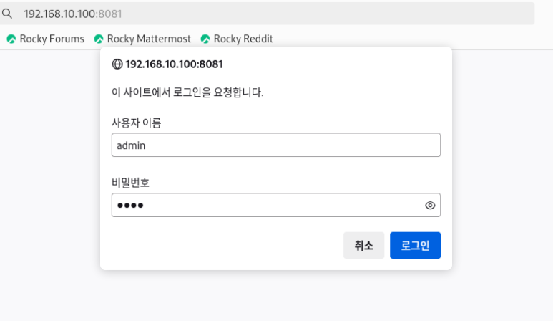The width and height of the screenshot is (553, 321).
Task: Focus the 사용자 이름 username field
Action: tap(276, 145)
